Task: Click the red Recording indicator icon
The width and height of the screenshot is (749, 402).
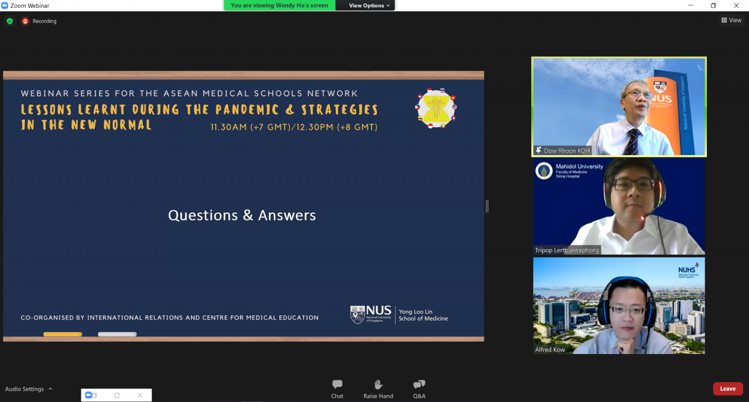Action: [25, 21]
